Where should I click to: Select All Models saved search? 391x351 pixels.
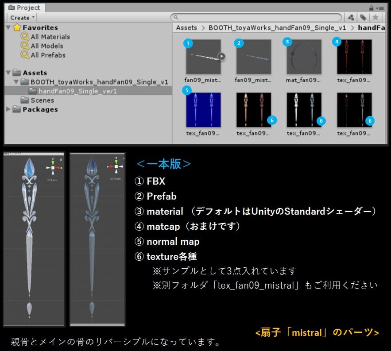click(46, 46)
